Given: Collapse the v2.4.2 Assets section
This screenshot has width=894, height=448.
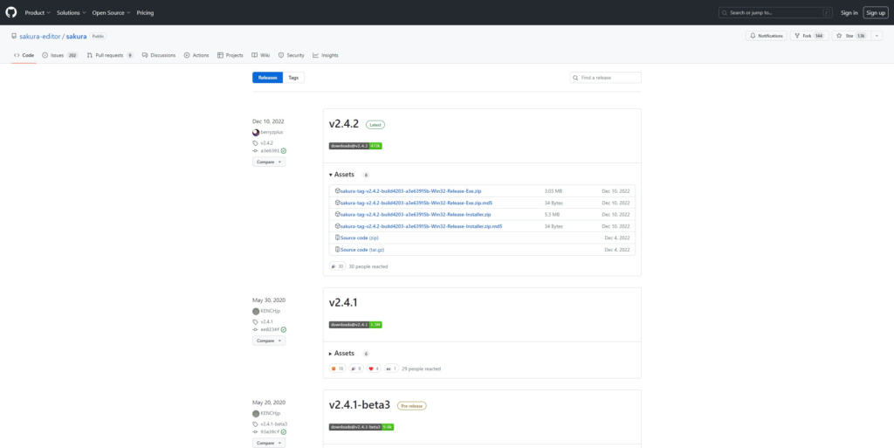Looking at the screenshot, I should [341, 175].
